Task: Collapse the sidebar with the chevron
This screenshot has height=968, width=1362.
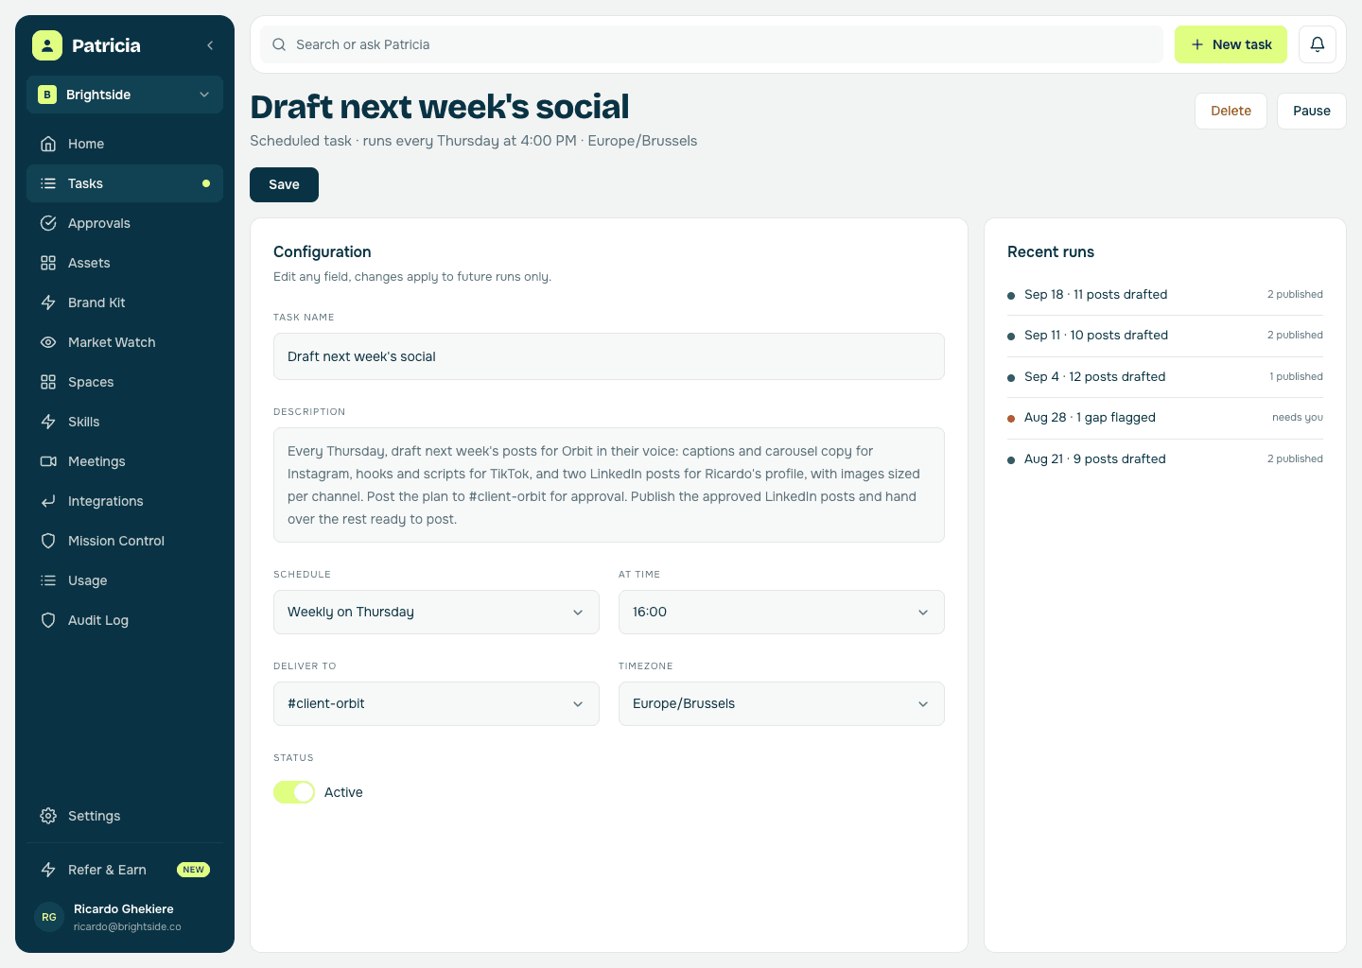Action: [x=210, y=45]
